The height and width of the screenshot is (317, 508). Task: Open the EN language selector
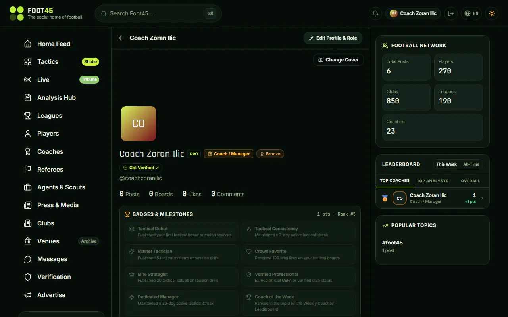tap(471, 13)
